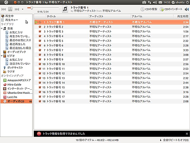Open network indicator in top panel
This screenshot has width=190, height=143.
click(x=149, y=2)
